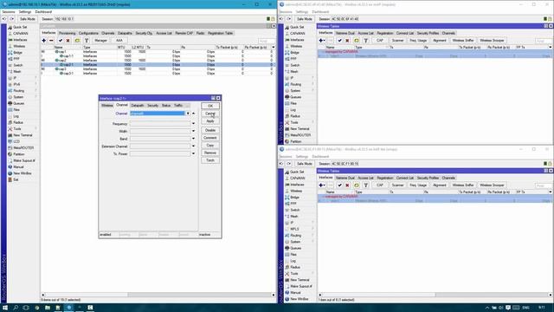The height and width of the screenshot is (312, 554).
Task: Open add dropdown in top-right Wireless Tables toolbar
Action: click(322, 41)
